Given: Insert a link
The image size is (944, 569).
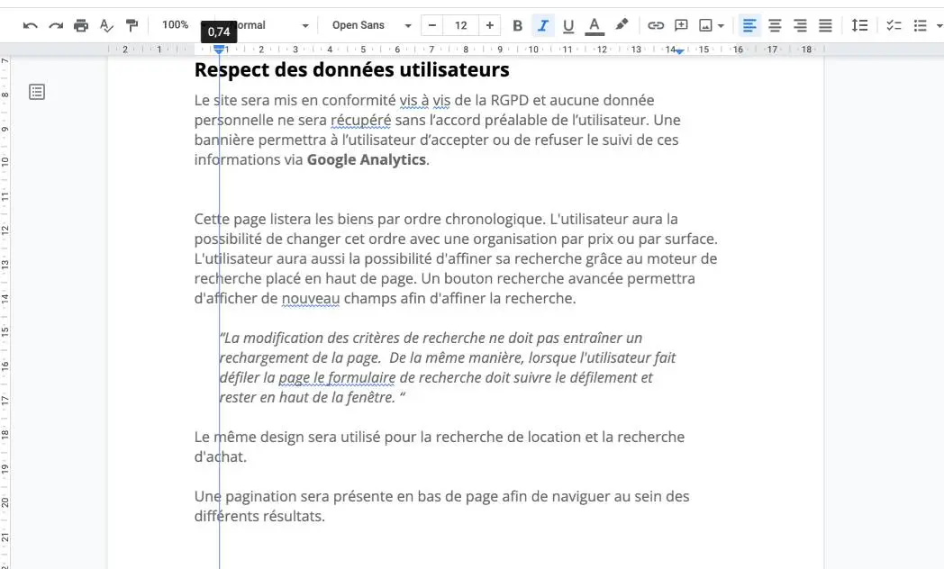Looking at the screenshot, I should (656, 25).
